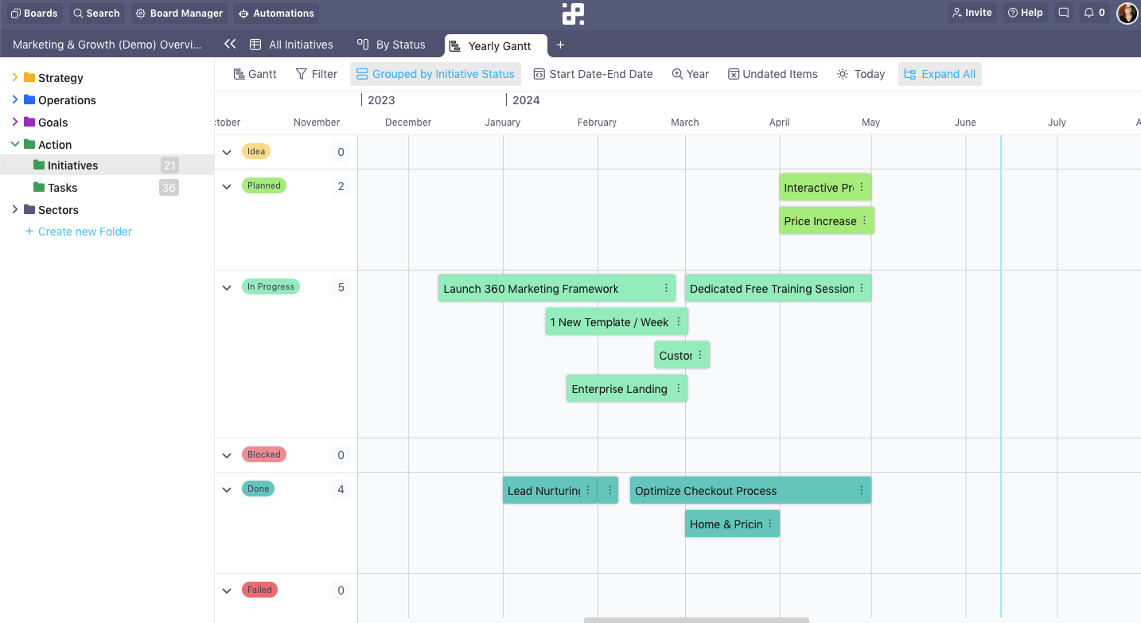Collapse the In Progress status group

pyautogui.click(x=227, y=288)
